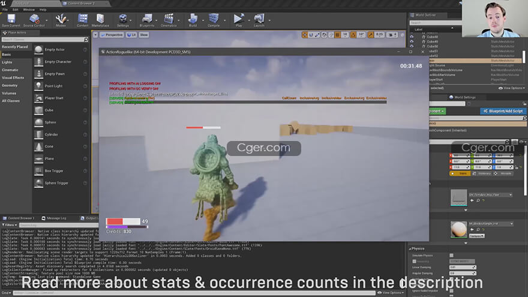Select Cone in Place Actors list

coord(60,146)
